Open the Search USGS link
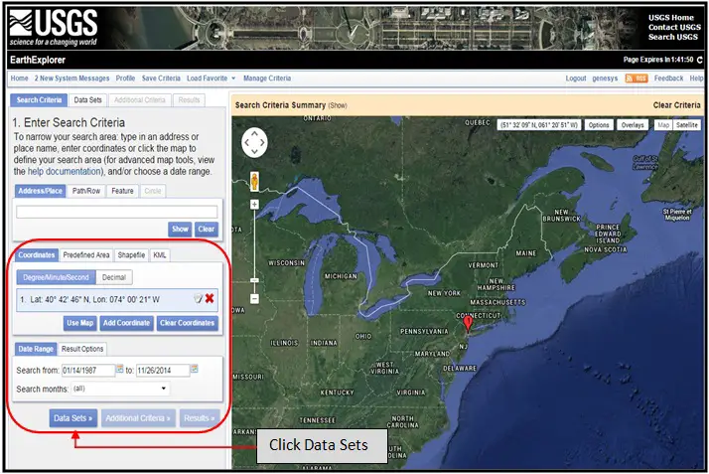This screenshot has height=474, width=709. [673, 37]
